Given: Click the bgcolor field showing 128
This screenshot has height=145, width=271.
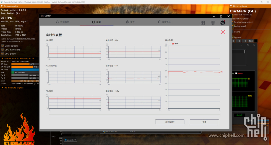Looking at the screenshot, I should (251, 41).
